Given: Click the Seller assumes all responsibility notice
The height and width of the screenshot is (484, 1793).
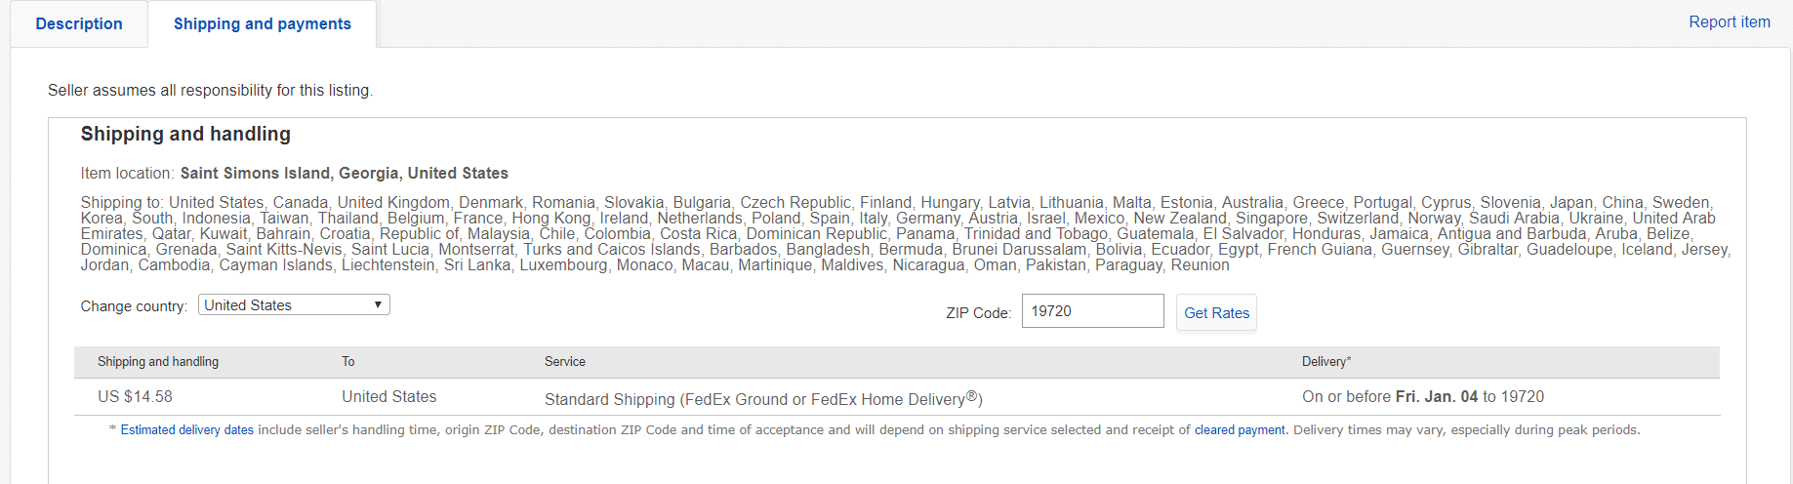Looking at the screenshot, I should click(210, 91).
